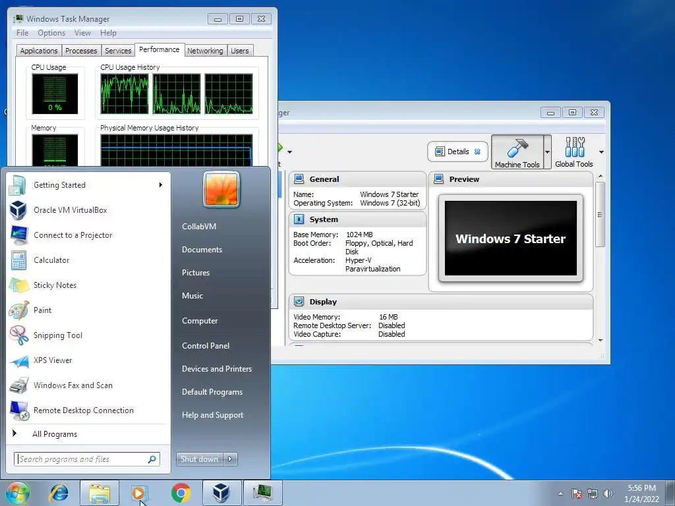Open the View menu in Task Manager
The width and height of the screenshot is (675, 506).
tap(82, 33)
